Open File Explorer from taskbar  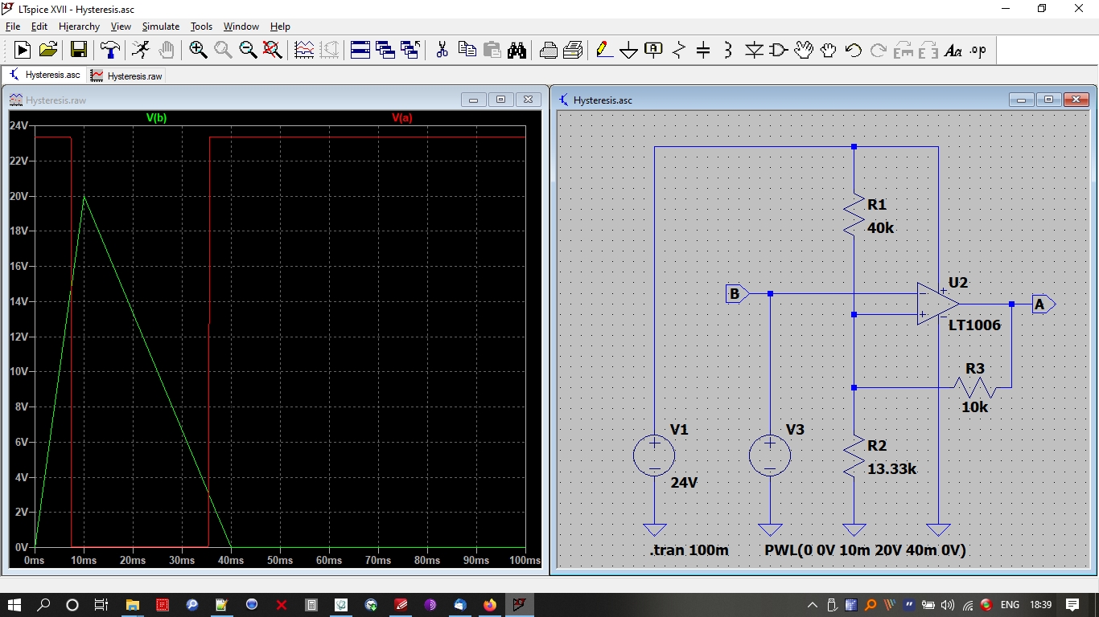click(x=132, y=604)
